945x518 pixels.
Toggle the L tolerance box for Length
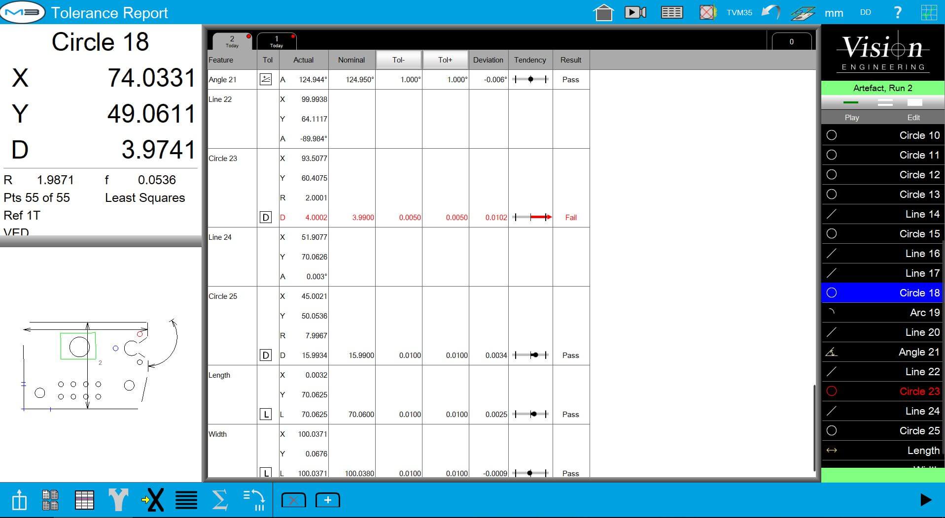click(265, 414)
